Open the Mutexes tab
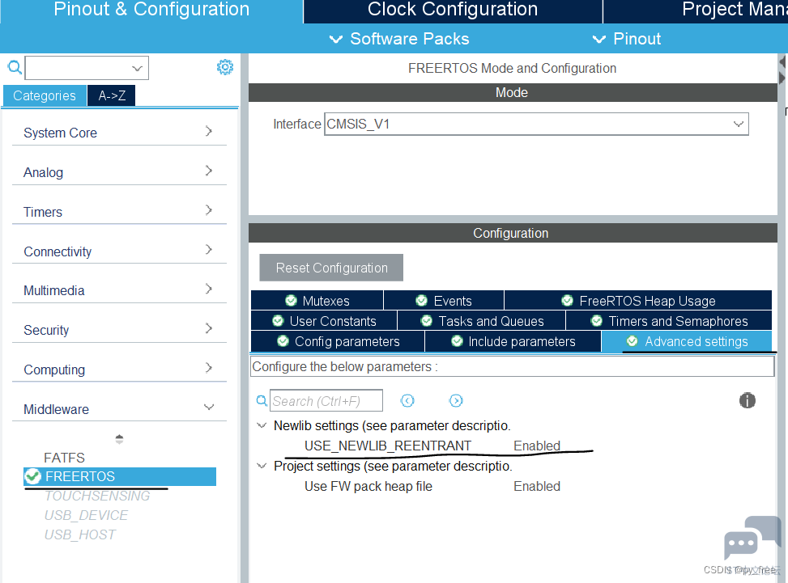This screenshot has height=583, width=788. tap(317, 301)
